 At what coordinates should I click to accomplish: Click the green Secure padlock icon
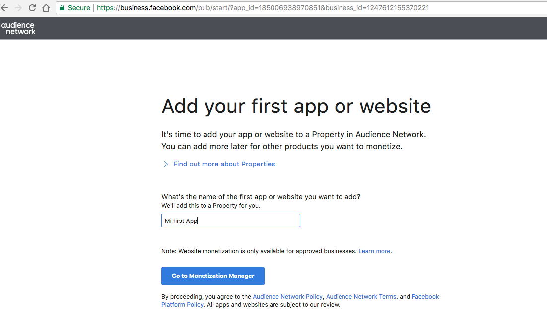62,7
